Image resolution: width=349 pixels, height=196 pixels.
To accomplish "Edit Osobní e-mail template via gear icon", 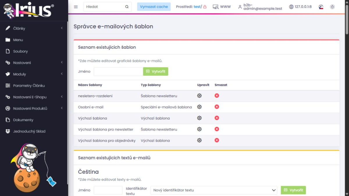I will pyautogui.click(x=199, y=107).
